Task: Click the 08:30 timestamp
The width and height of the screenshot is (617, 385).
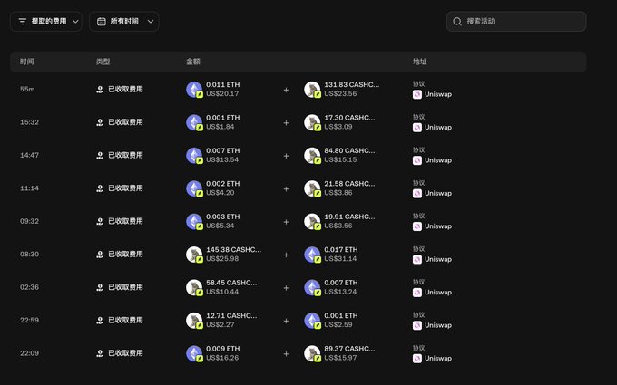Action: tap(30, 255)
